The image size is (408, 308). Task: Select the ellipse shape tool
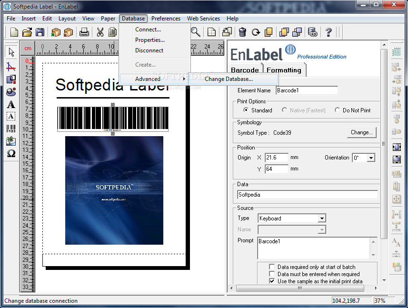11,91
